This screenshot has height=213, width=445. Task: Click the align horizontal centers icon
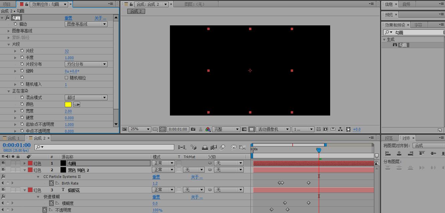tap(399, 154)
